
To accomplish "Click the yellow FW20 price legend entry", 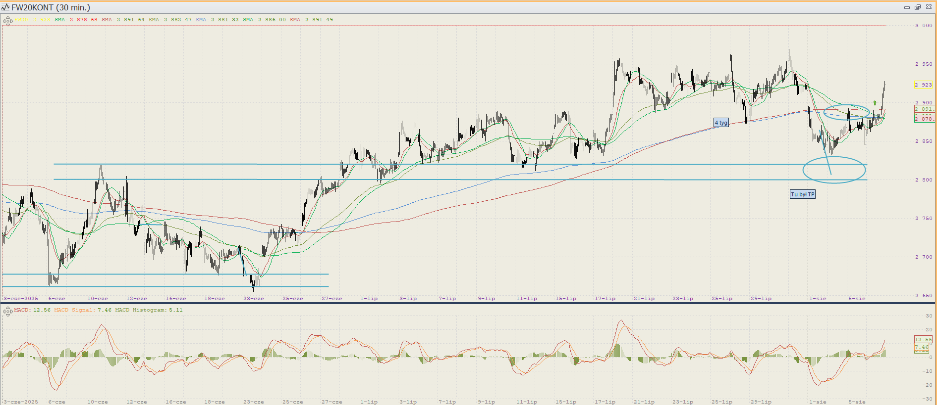I will coord(32,20).
